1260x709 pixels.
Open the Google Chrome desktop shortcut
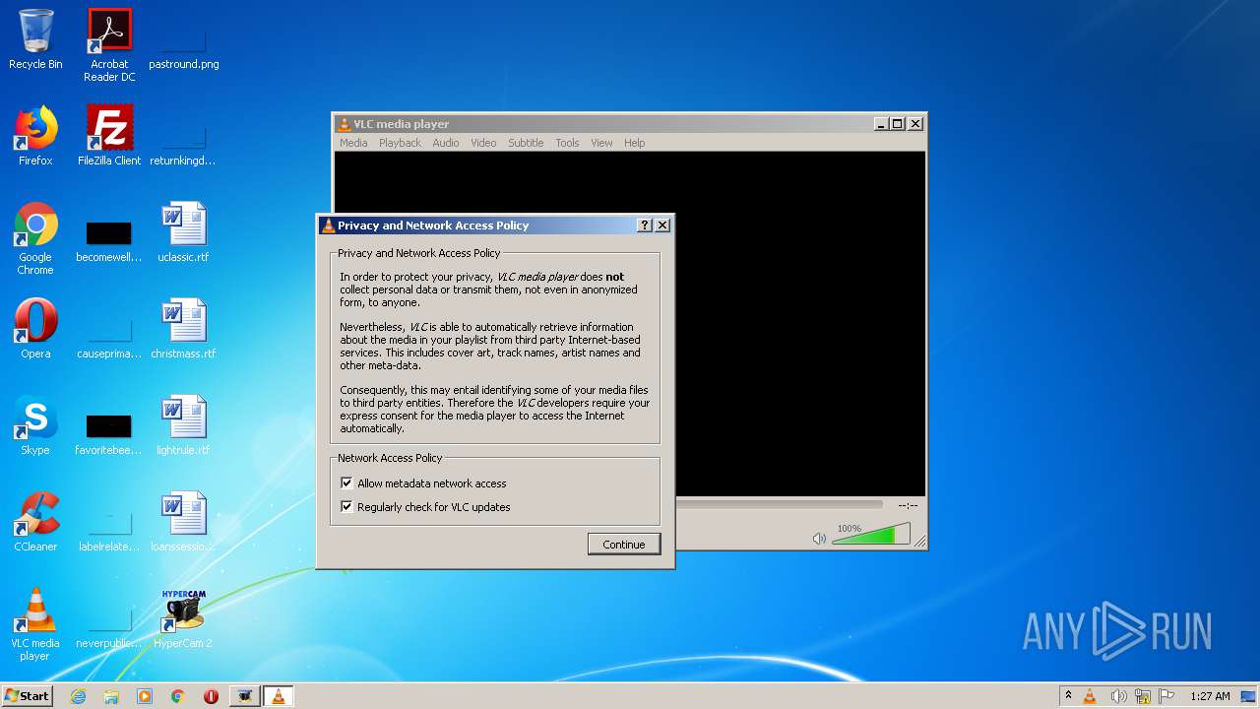coord(35,238)
